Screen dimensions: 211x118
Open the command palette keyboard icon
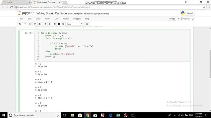[x=87, y=24]
